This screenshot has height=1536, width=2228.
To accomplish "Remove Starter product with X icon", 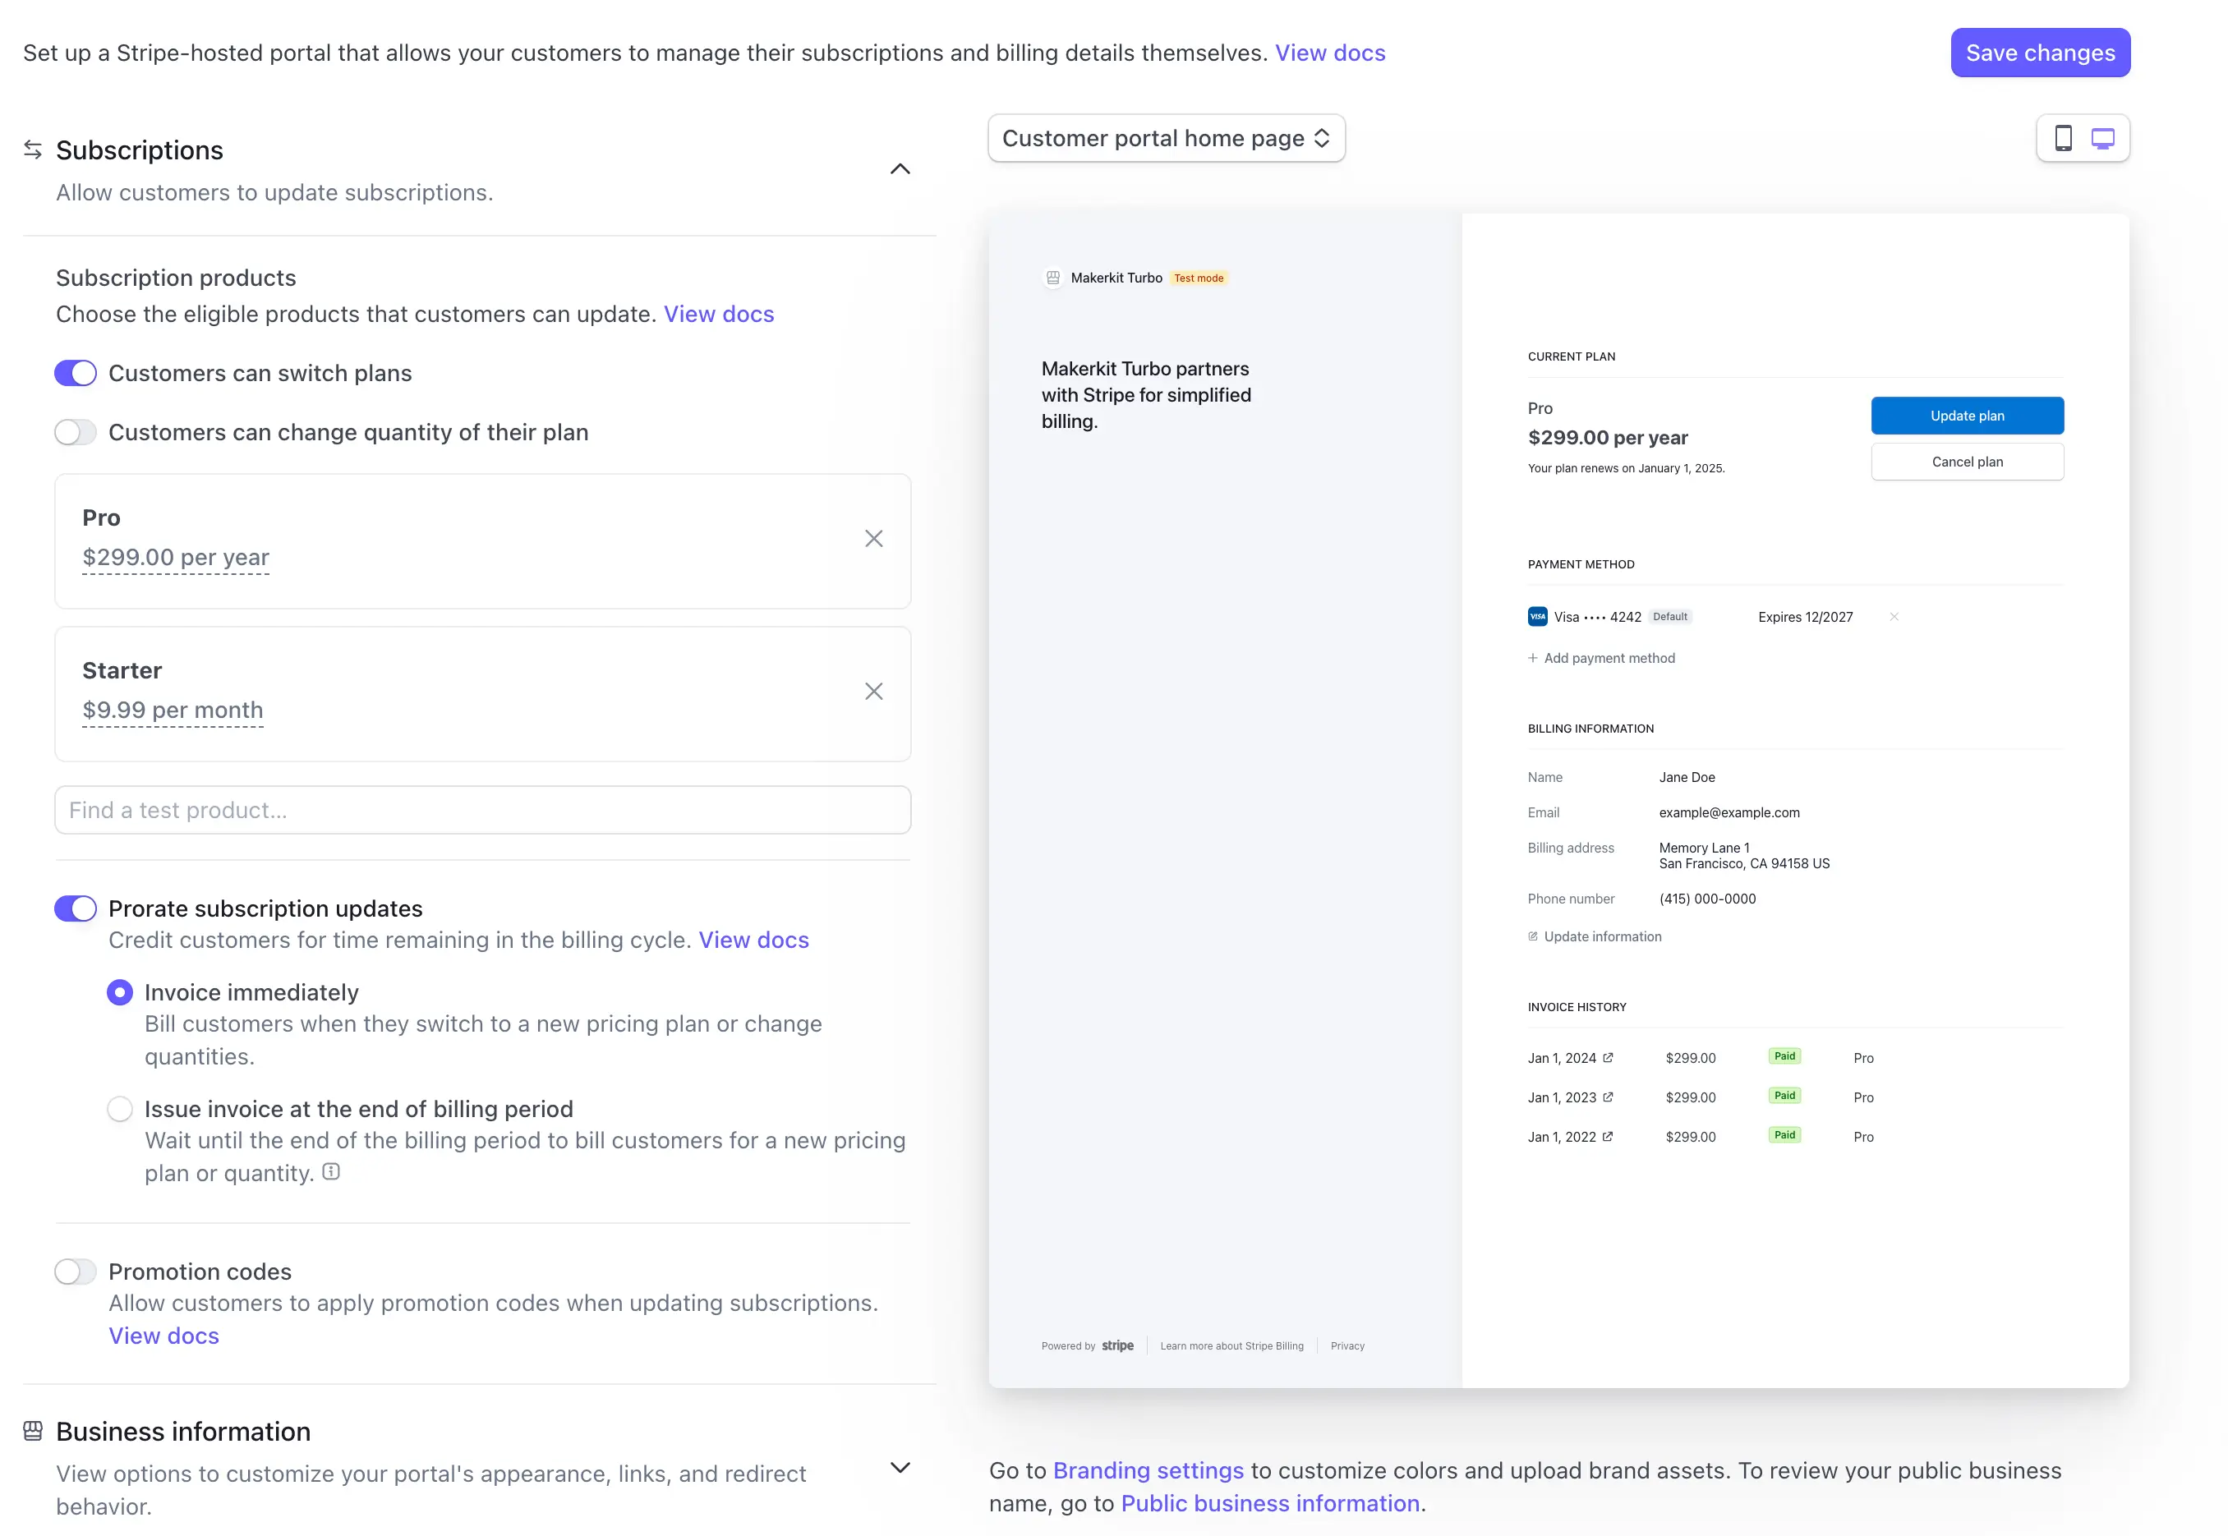I will point(873,692).
